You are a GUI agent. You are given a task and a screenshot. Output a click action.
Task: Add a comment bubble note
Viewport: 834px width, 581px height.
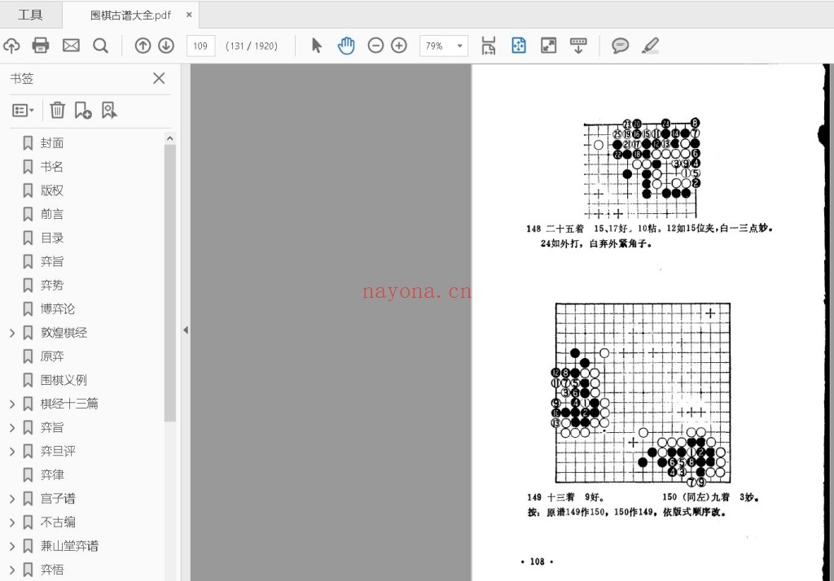620,46
